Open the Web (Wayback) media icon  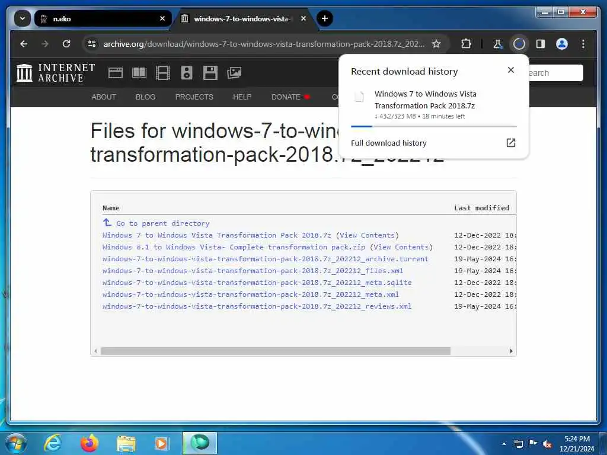click(x=116, y=73)
